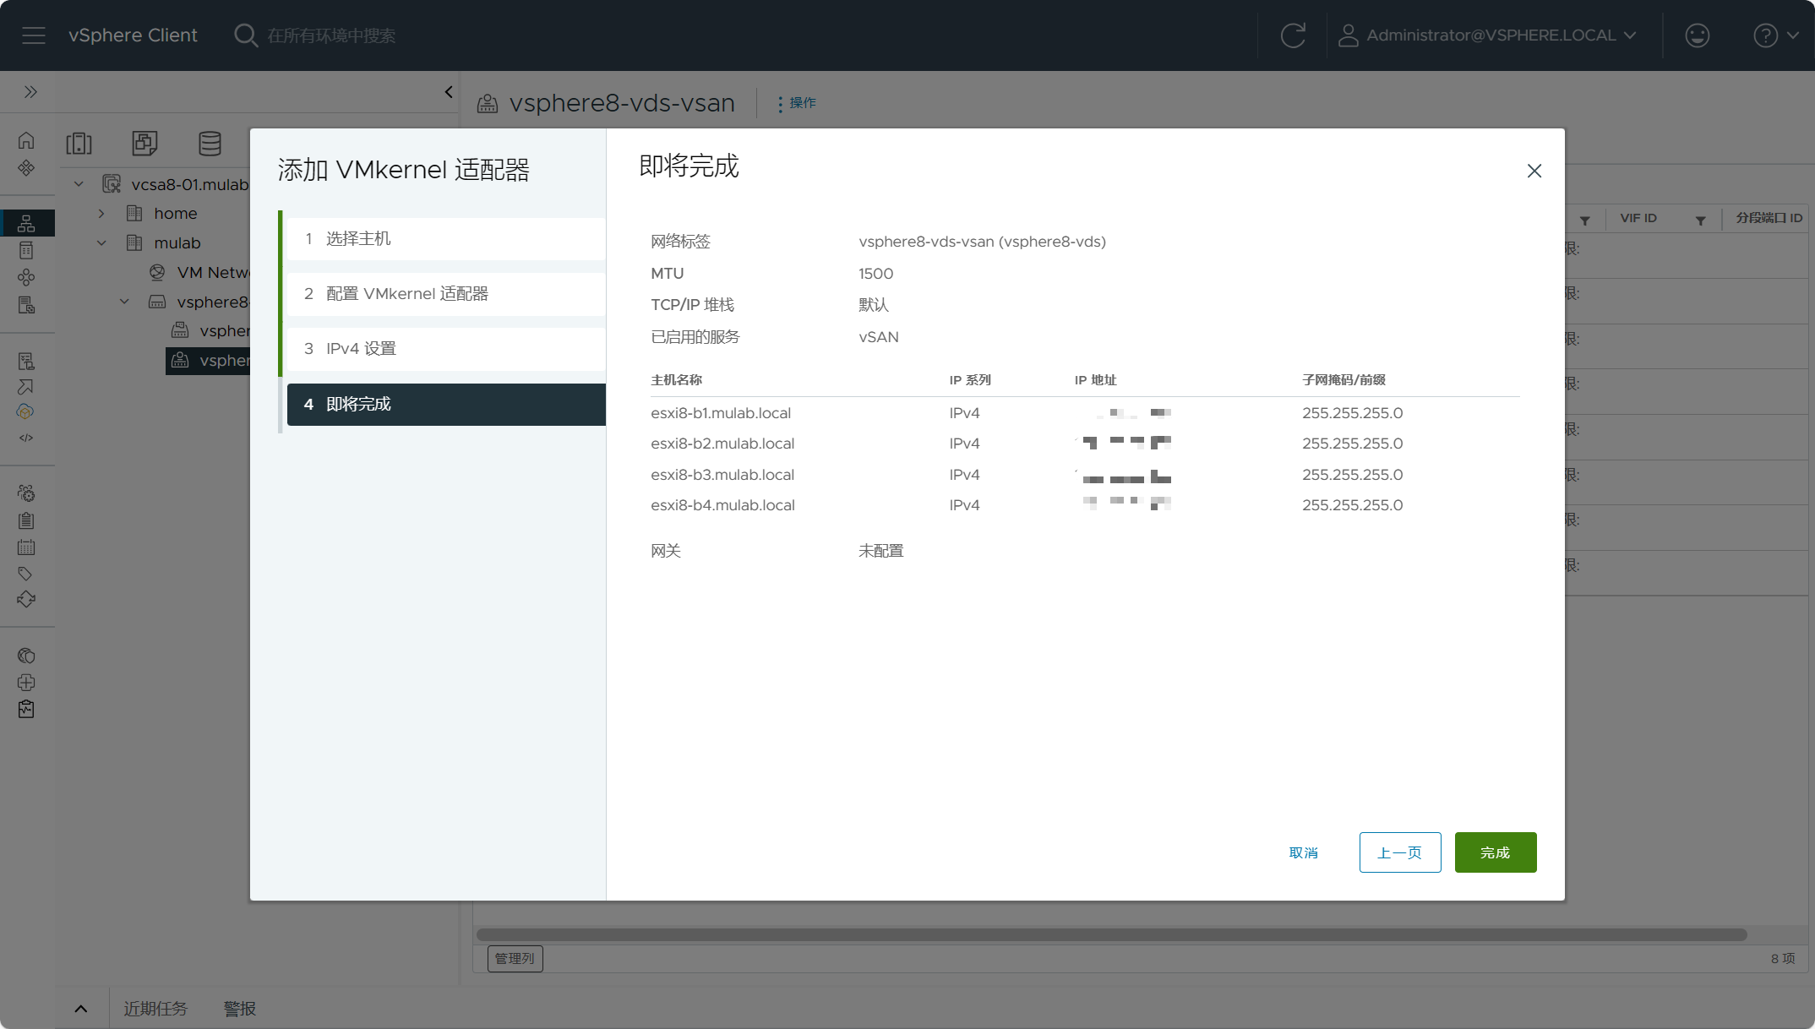1815x1029 pixels.
Task: Open the 操作 actions menu
Action: [796, 103]
